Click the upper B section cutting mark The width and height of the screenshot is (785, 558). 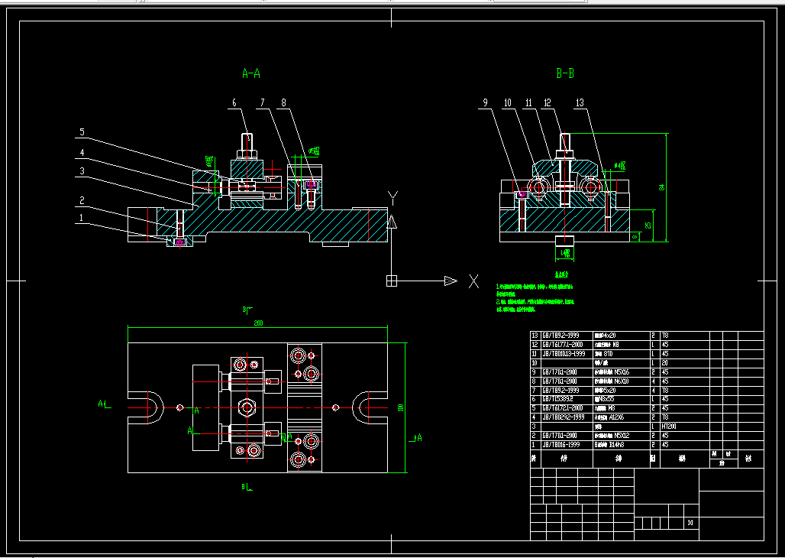247,310
